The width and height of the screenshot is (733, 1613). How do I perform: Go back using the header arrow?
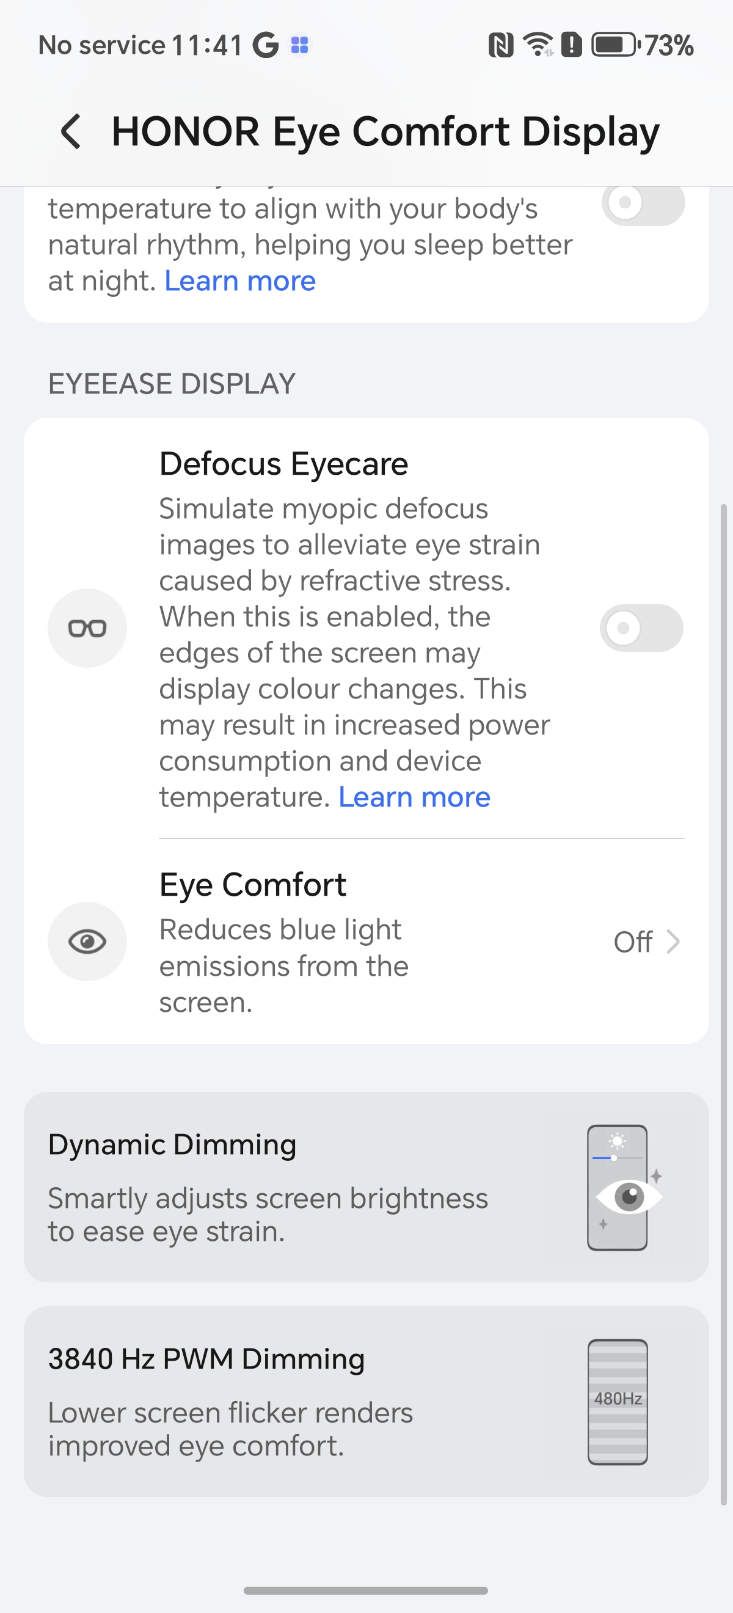tap(71, 131)
